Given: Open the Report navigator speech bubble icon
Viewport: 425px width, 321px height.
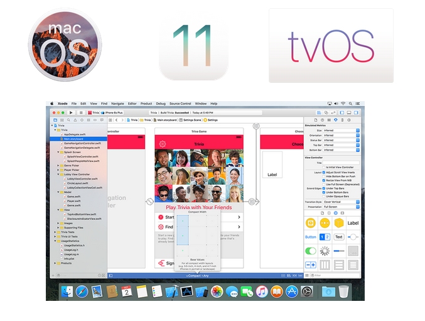Looking at the screenshot, I should click(x=102, y=120).
